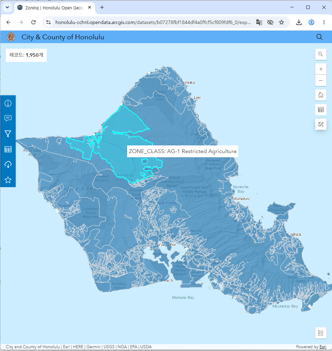Click the Kailua map label

pyautogui.click(x=294, y=234)
